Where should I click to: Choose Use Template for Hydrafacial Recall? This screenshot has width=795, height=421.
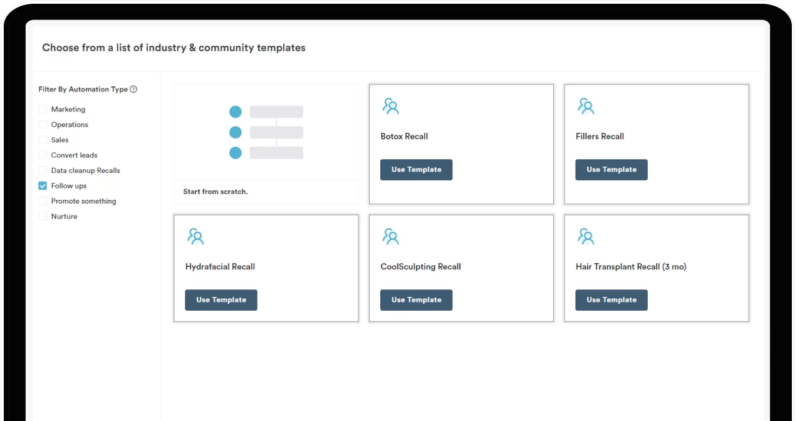pyautogui.click(x=221, y=300)
